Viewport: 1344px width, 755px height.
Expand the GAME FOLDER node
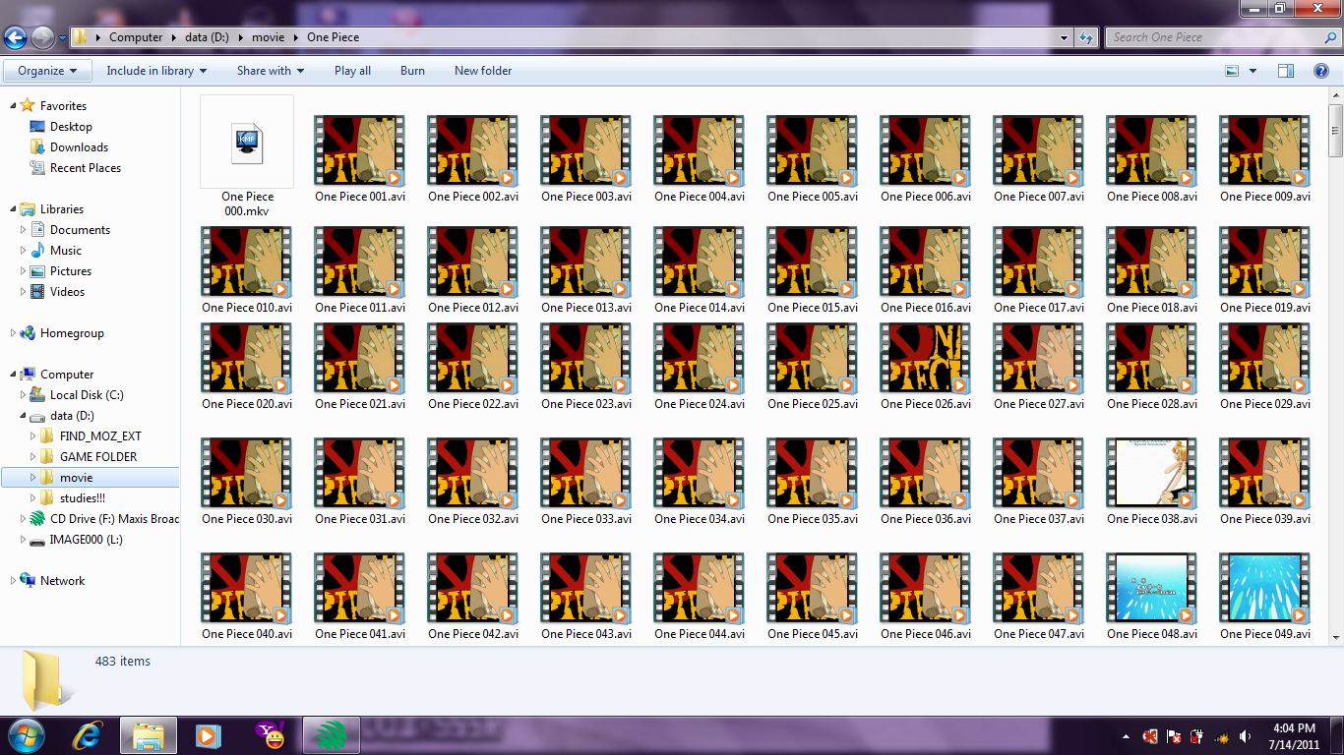[x=33, y=457]
